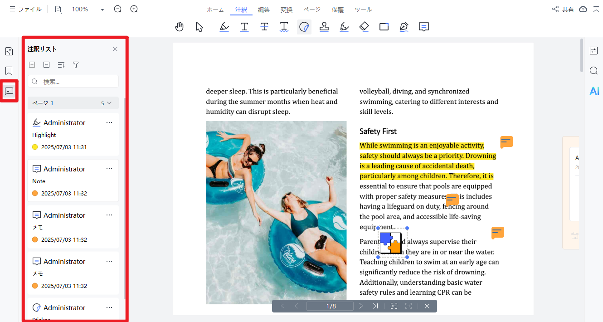Choose the Underline text tool
Viewport: 603px width, 322px height.
pyautogui.click(x=244, y=27)
